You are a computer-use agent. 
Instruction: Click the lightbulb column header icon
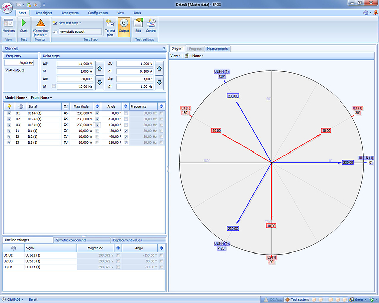9,107
